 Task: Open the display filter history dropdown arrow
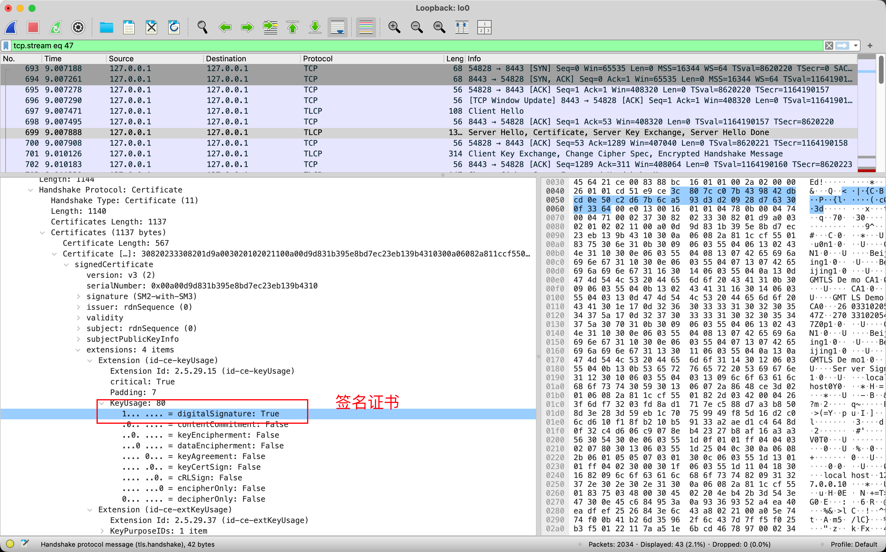[x=855, y=46]
